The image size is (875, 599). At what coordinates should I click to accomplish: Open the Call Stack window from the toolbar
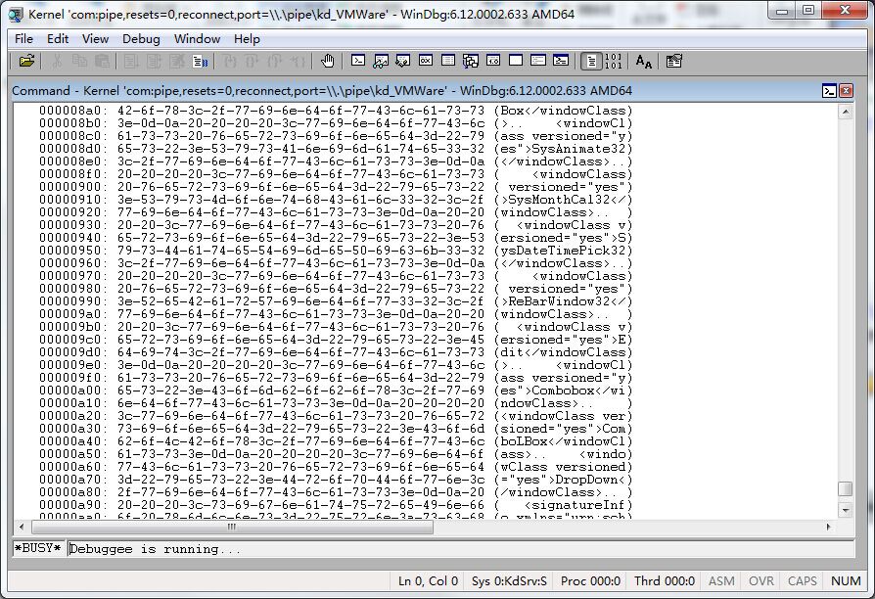tap(471, 61)
